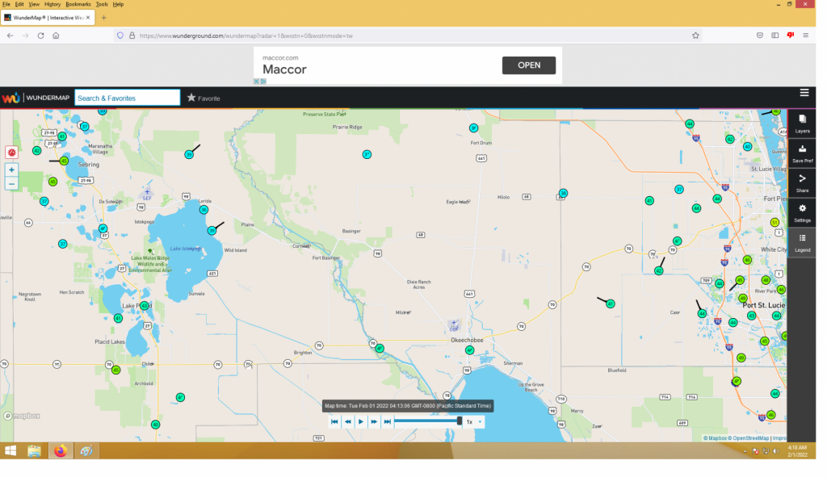Screen dimensions: 827x477
Task: Click the Save Pref icon
Action: 802,153
